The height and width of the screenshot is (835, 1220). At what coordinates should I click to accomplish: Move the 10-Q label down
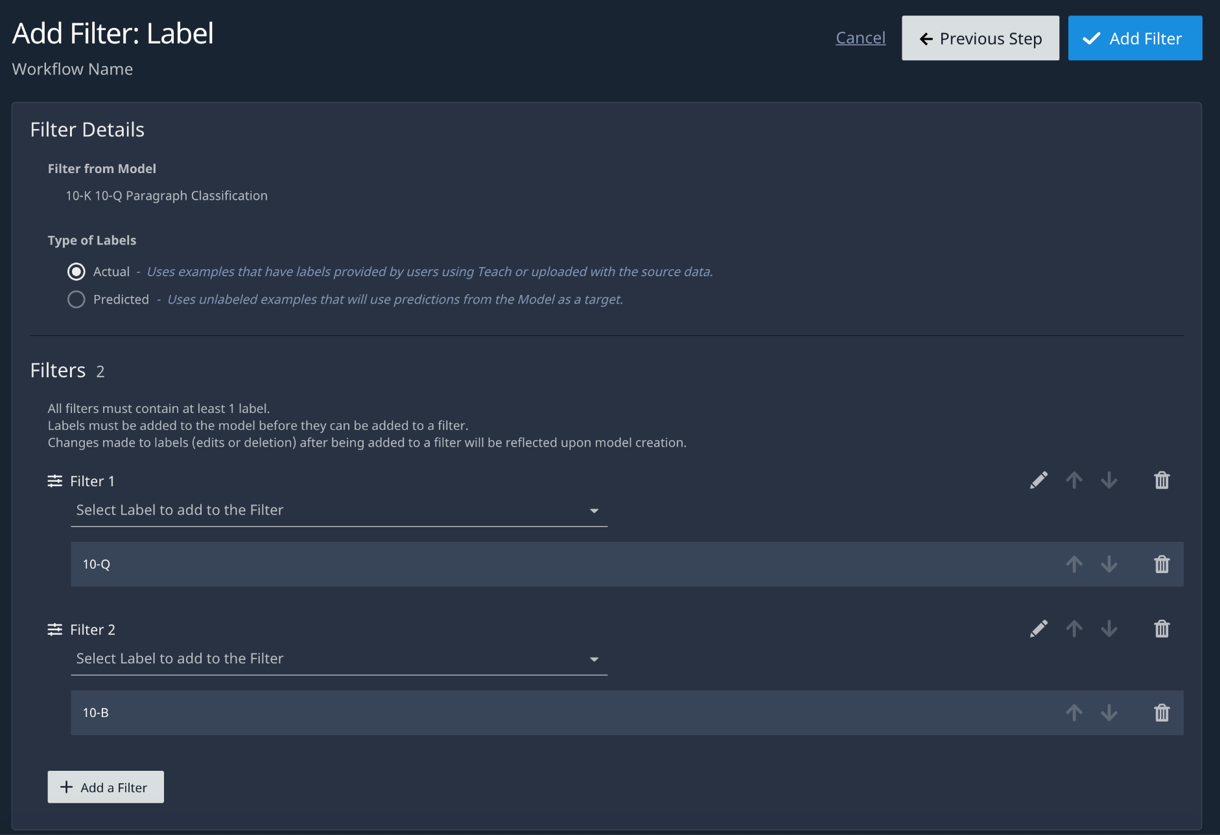pyautogui.click(x=1109, y=564)
